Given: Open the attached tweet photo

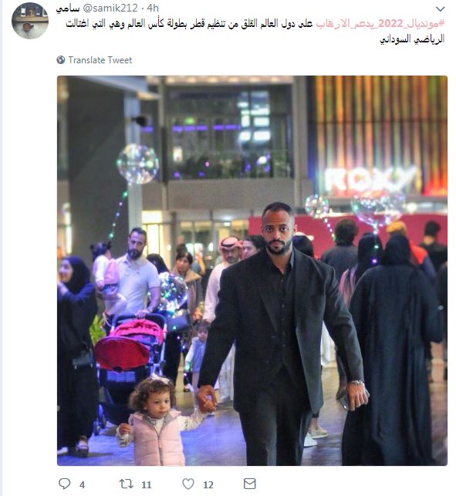Looking at the screenshot, I should (x=252, y=271).
